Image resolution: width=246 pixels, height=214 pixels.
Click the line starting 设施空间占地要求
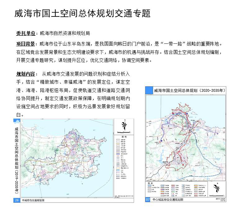coord(73,106)
